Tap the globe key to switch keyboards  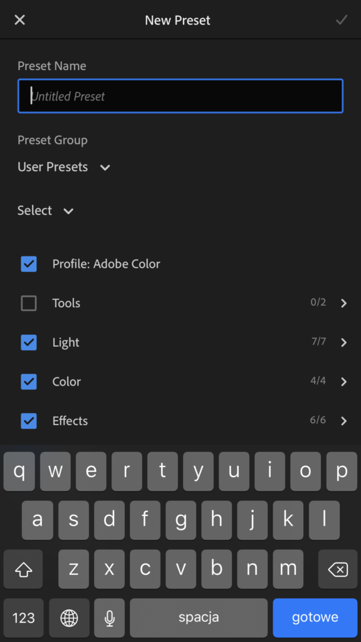68,618
